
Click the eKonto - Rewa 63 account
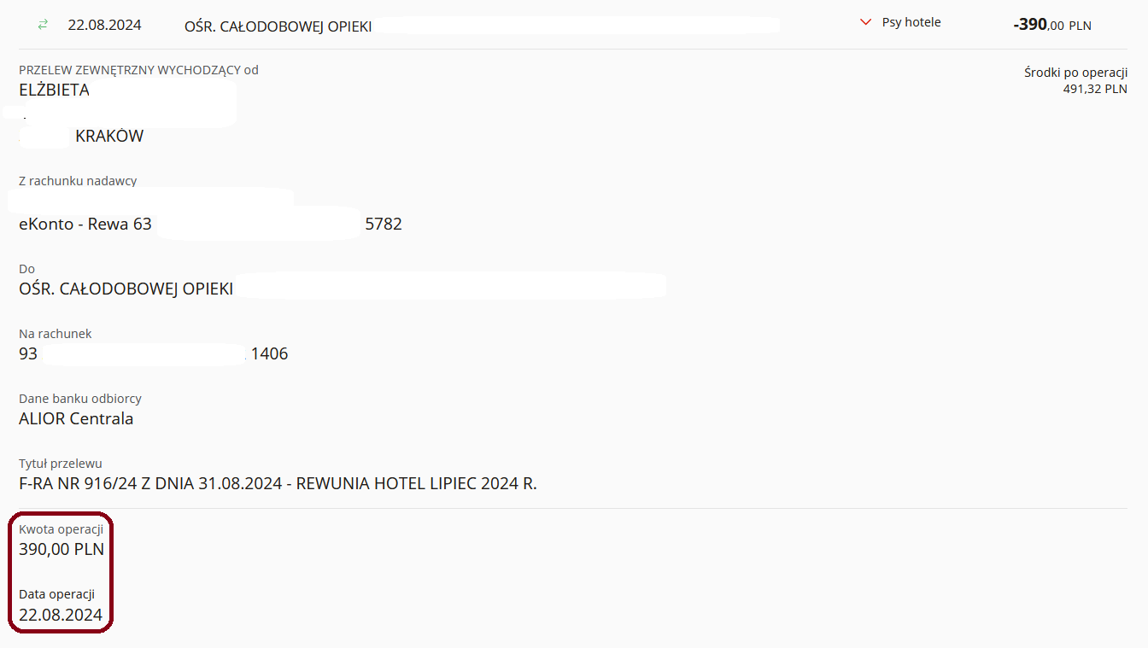[x=85, y=225]
